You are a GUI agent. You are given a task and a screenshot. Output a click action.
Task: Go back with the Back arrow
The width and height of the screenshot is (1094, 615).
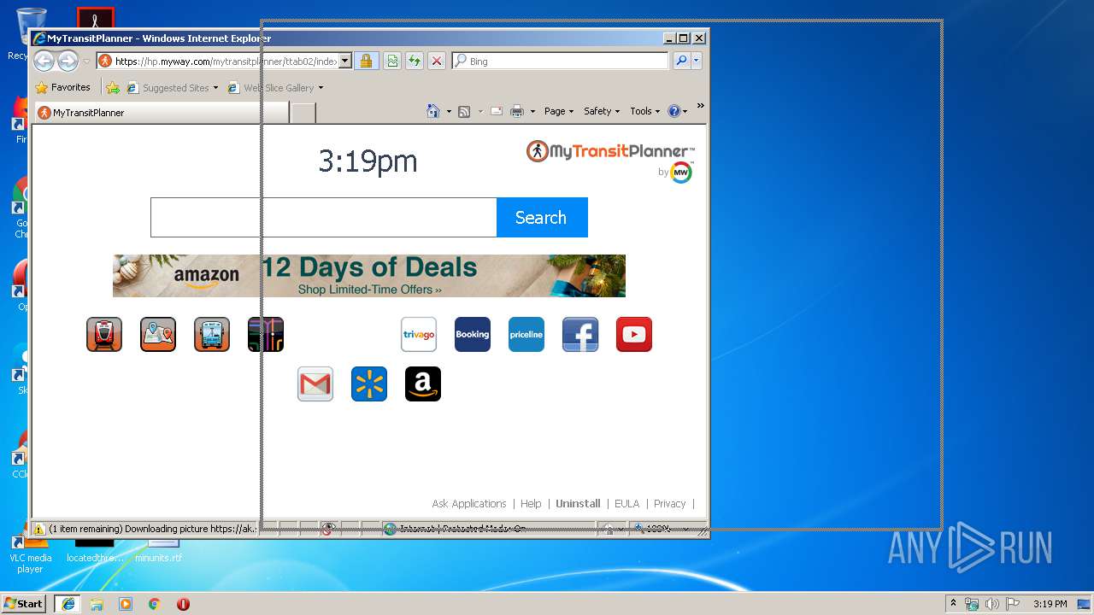click(44, 61)
